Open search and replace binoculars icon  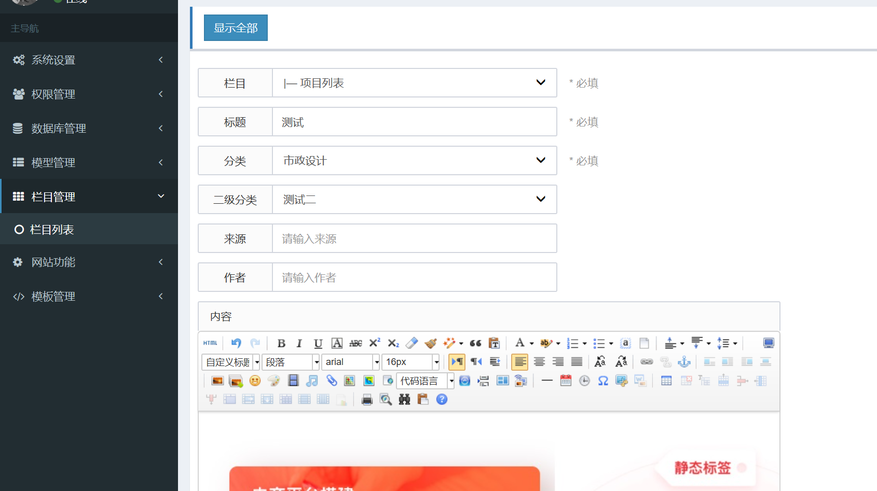click(404, 399)
